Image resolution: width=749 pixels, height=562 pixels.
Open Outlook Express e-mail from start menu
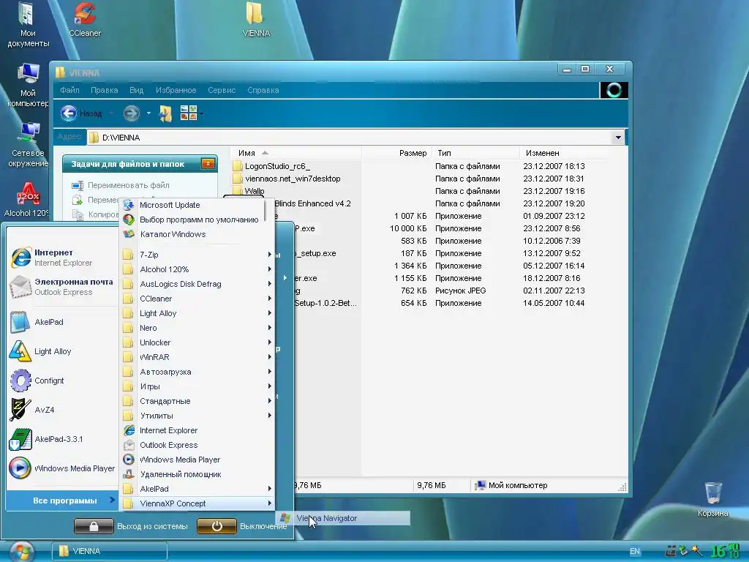point(62,287)
